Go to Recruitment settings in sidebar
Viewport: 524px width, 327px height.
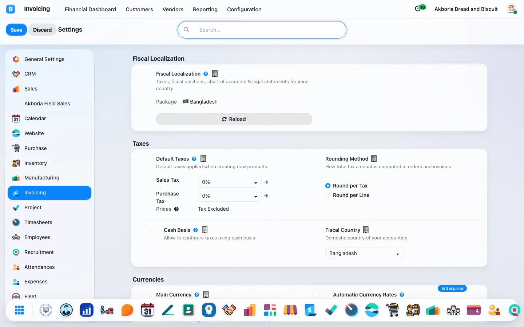[49, 252]
